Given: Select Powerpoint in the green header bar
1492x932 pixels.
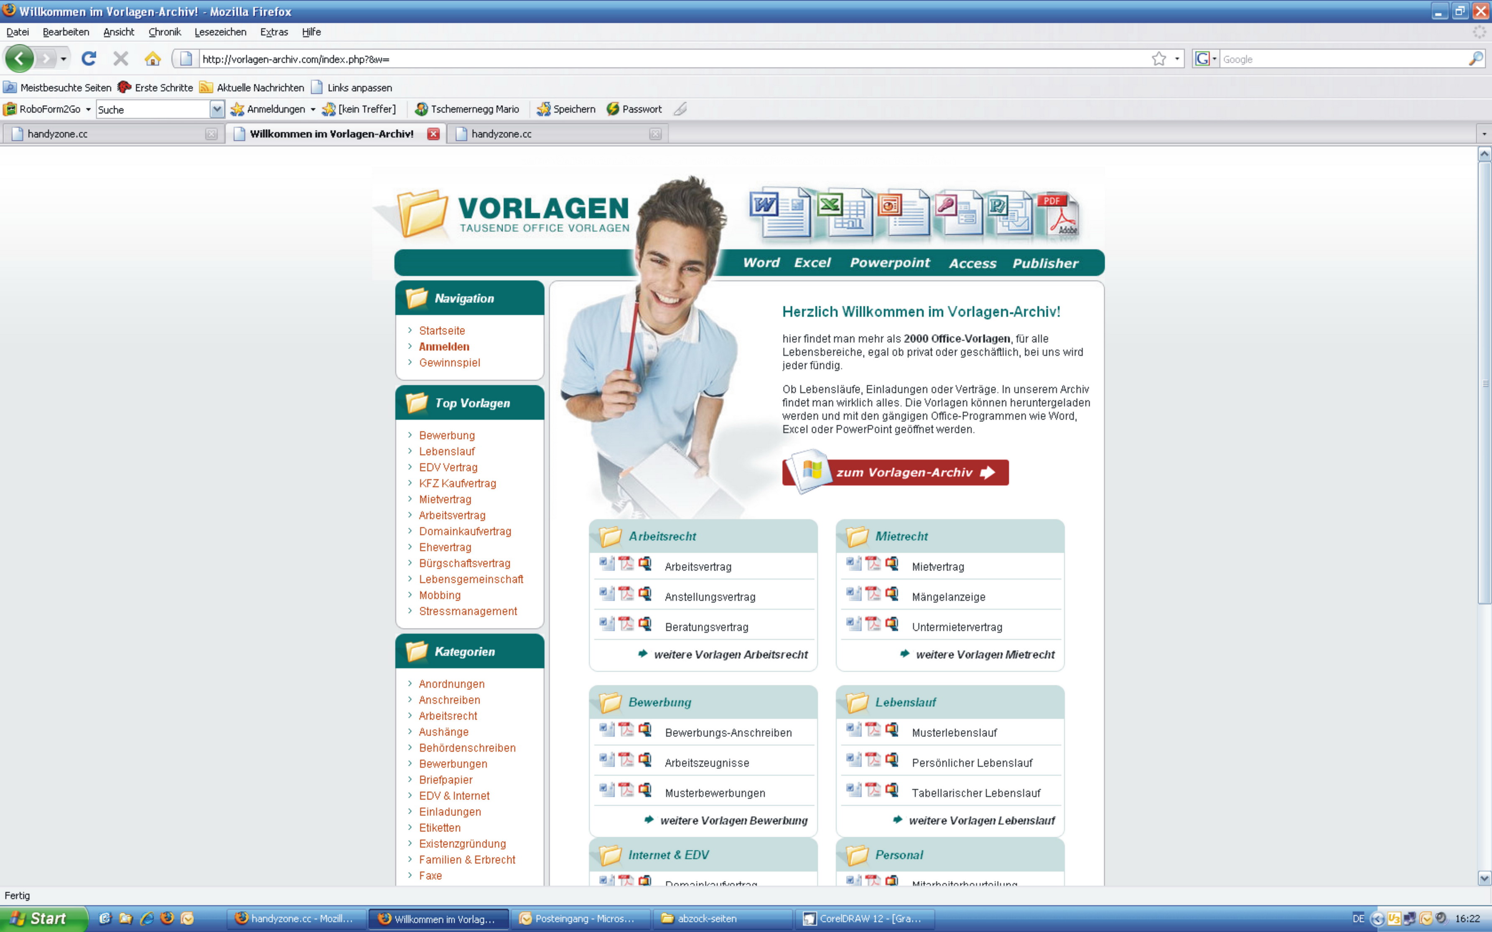Looking at the screenshot, I should (x=890, y=263).
